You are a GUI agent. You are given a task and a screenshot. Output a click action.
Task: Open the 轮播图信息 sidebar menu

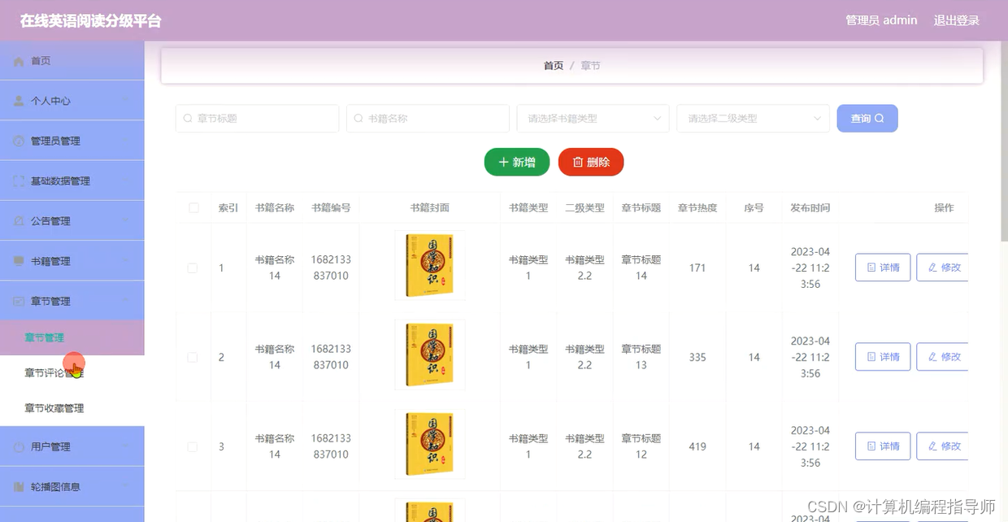pos(72,487)
